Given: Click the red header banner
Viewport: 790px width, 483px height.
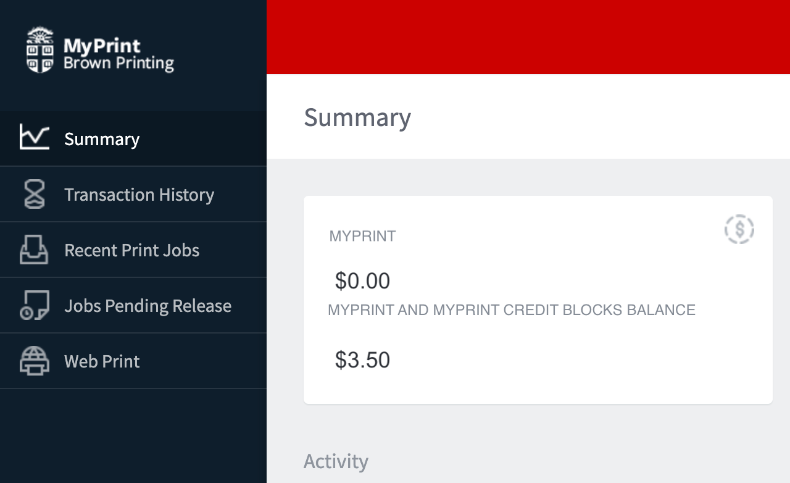Looking at the screenshot, I should (528, 37).
